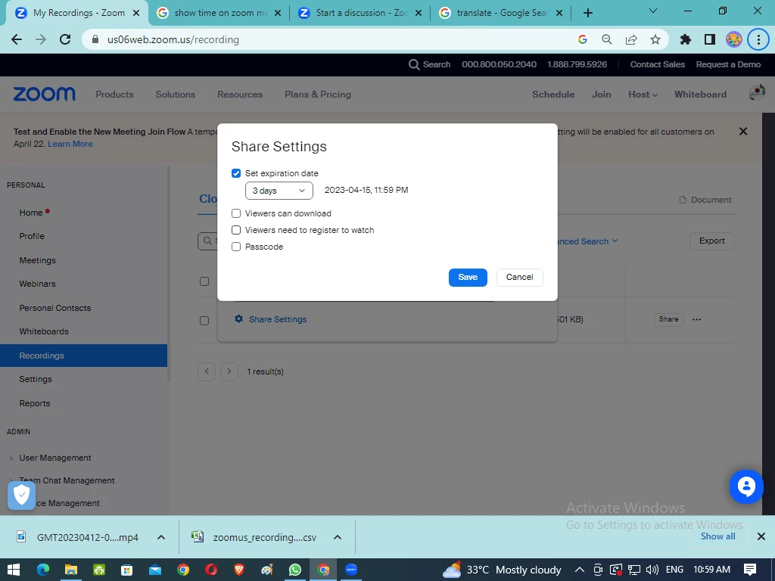Open a new browser tab

(587, 13)
